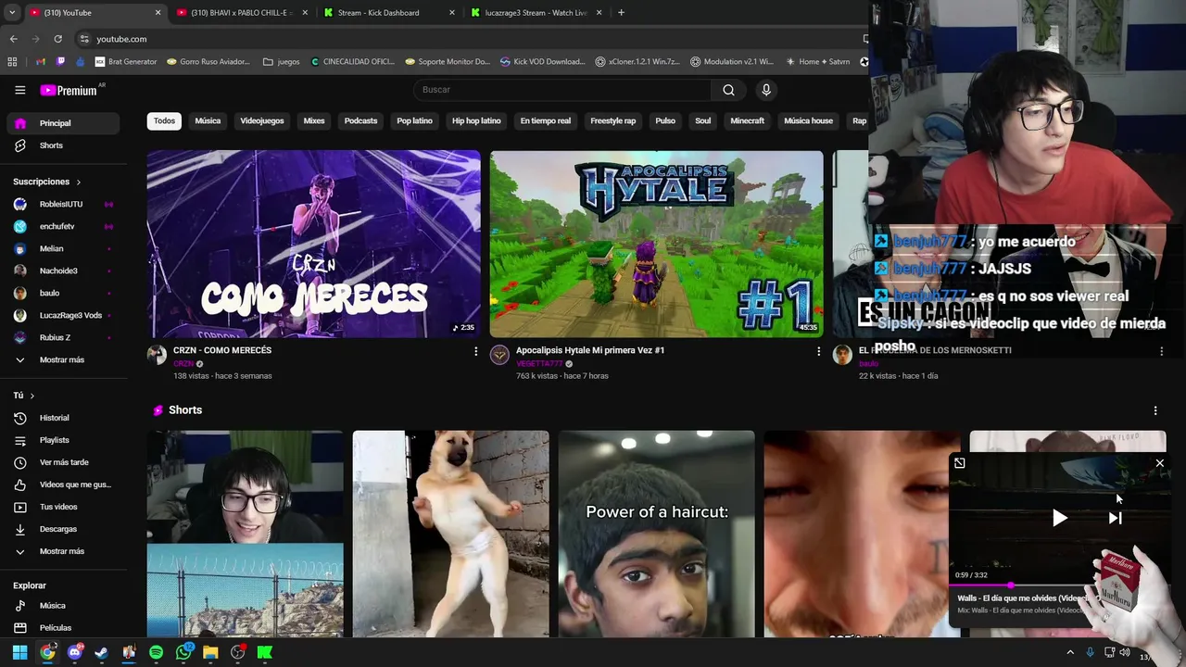Expand the Tú section chevron

(32, 396)
